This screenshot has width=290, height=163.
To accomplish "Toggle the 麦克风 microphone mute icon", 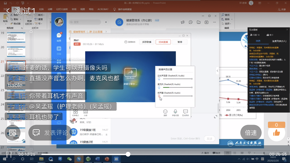I will 159,87.
